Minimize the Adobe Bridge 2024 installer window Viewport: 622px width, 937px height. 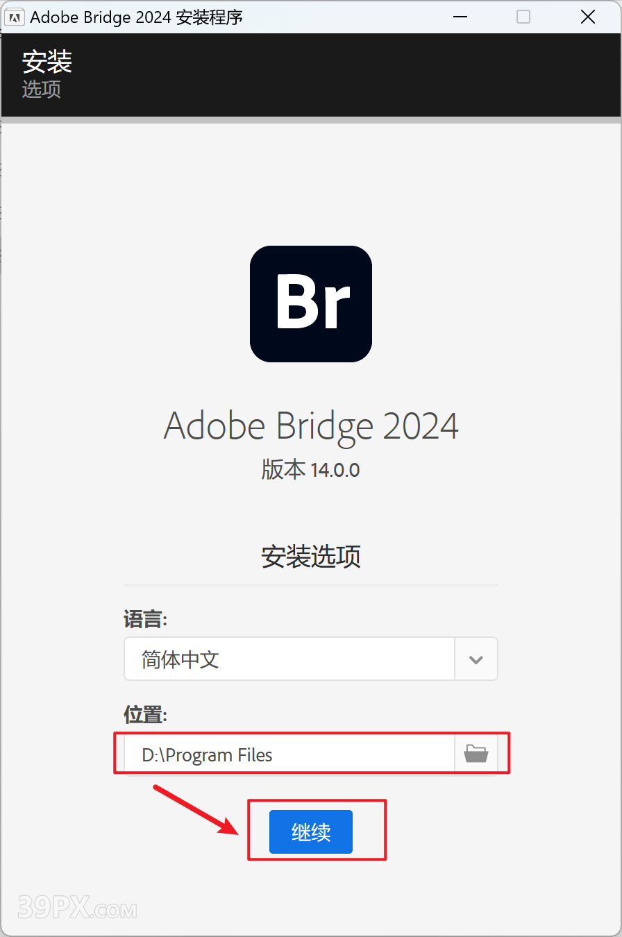click(460, 17)
